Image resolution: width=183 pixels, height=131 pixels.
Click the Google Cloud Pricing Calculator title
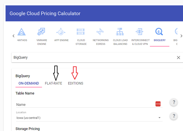click(x=45, y=13)
